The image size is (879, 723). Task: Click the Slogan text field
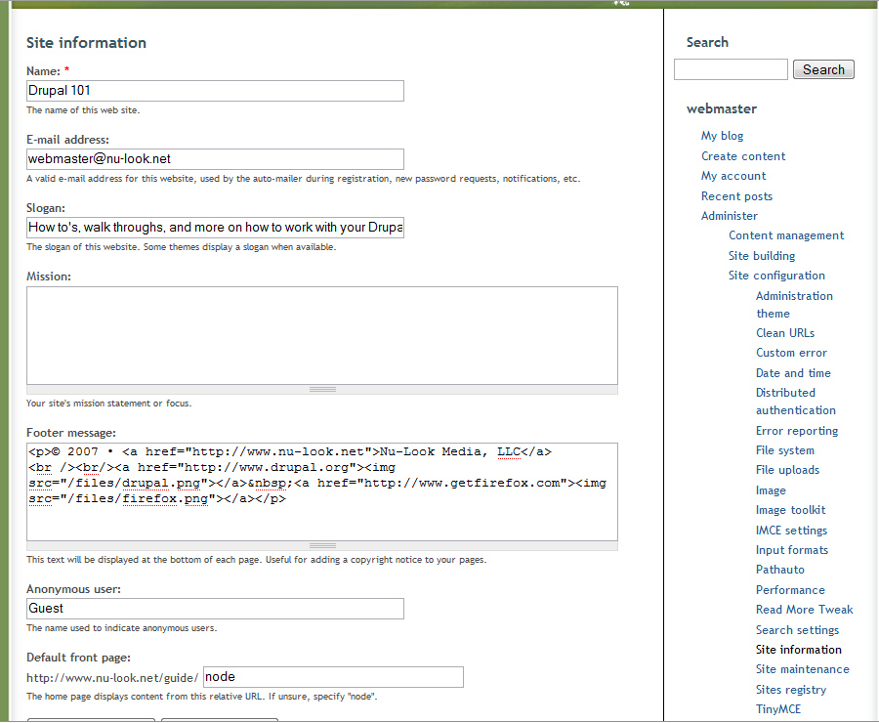click(215, 228)
